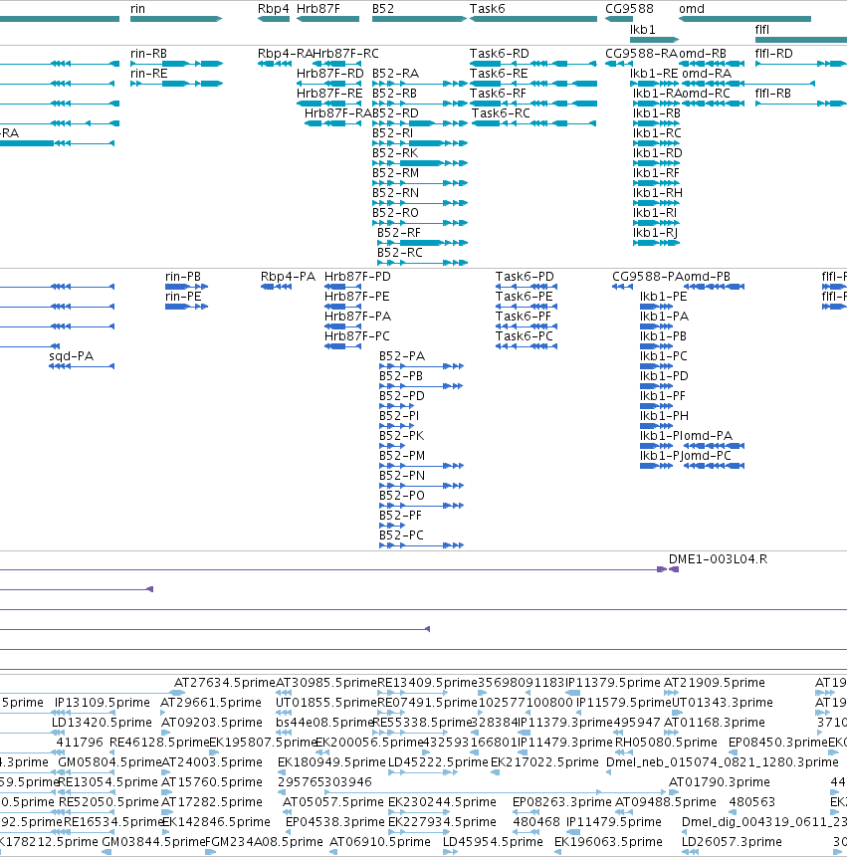Image resolution: width=847 pixels, height=857 pixels.
Task: Open the CG9588-PA protein label
Action: click(648, 277)
